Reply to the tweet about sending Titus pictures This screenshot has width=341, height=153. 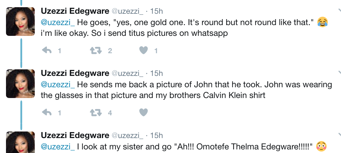pos(47,51)
